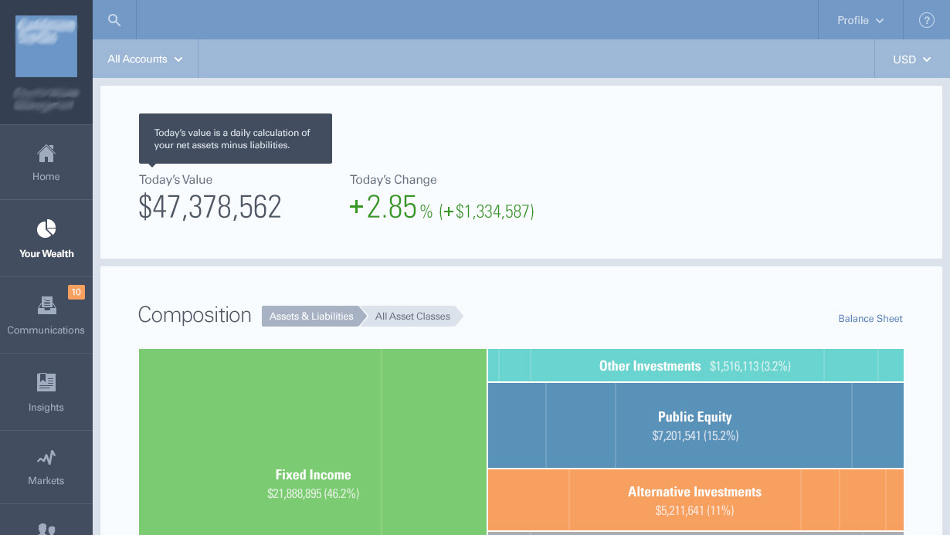Image resolution: width=950 pixels, height=535 pixels.
Task: Click the Today's Value label
Action: coord(175,180)
